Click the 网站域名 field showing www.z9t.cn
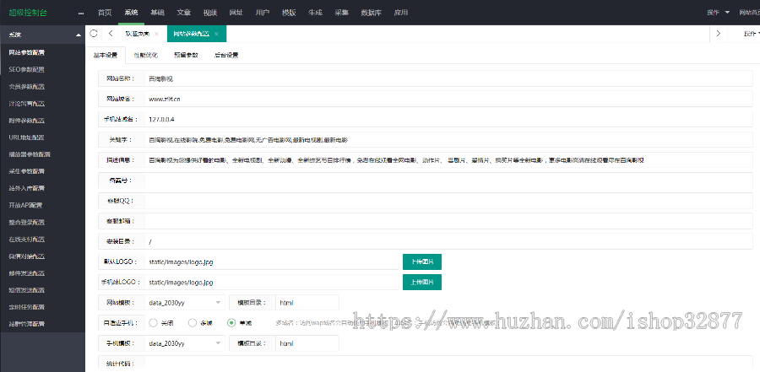This screenshot has width=760, height=372. click(x=448, y=99)
